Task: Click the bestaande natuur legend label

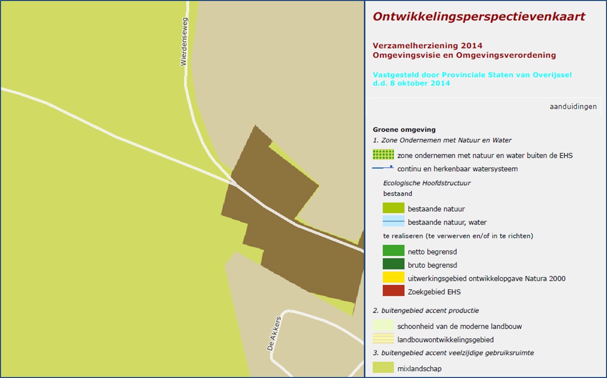Action: coord(436,209)
